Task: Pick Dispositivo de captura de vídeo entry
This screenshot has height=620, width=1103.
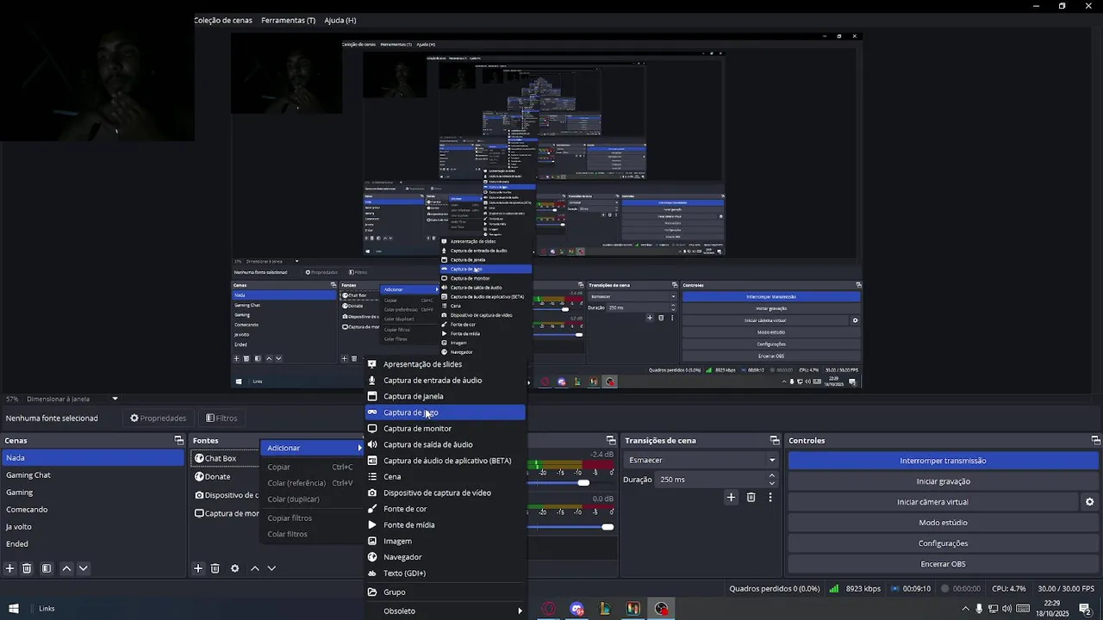Action: [x=446, y=493]
